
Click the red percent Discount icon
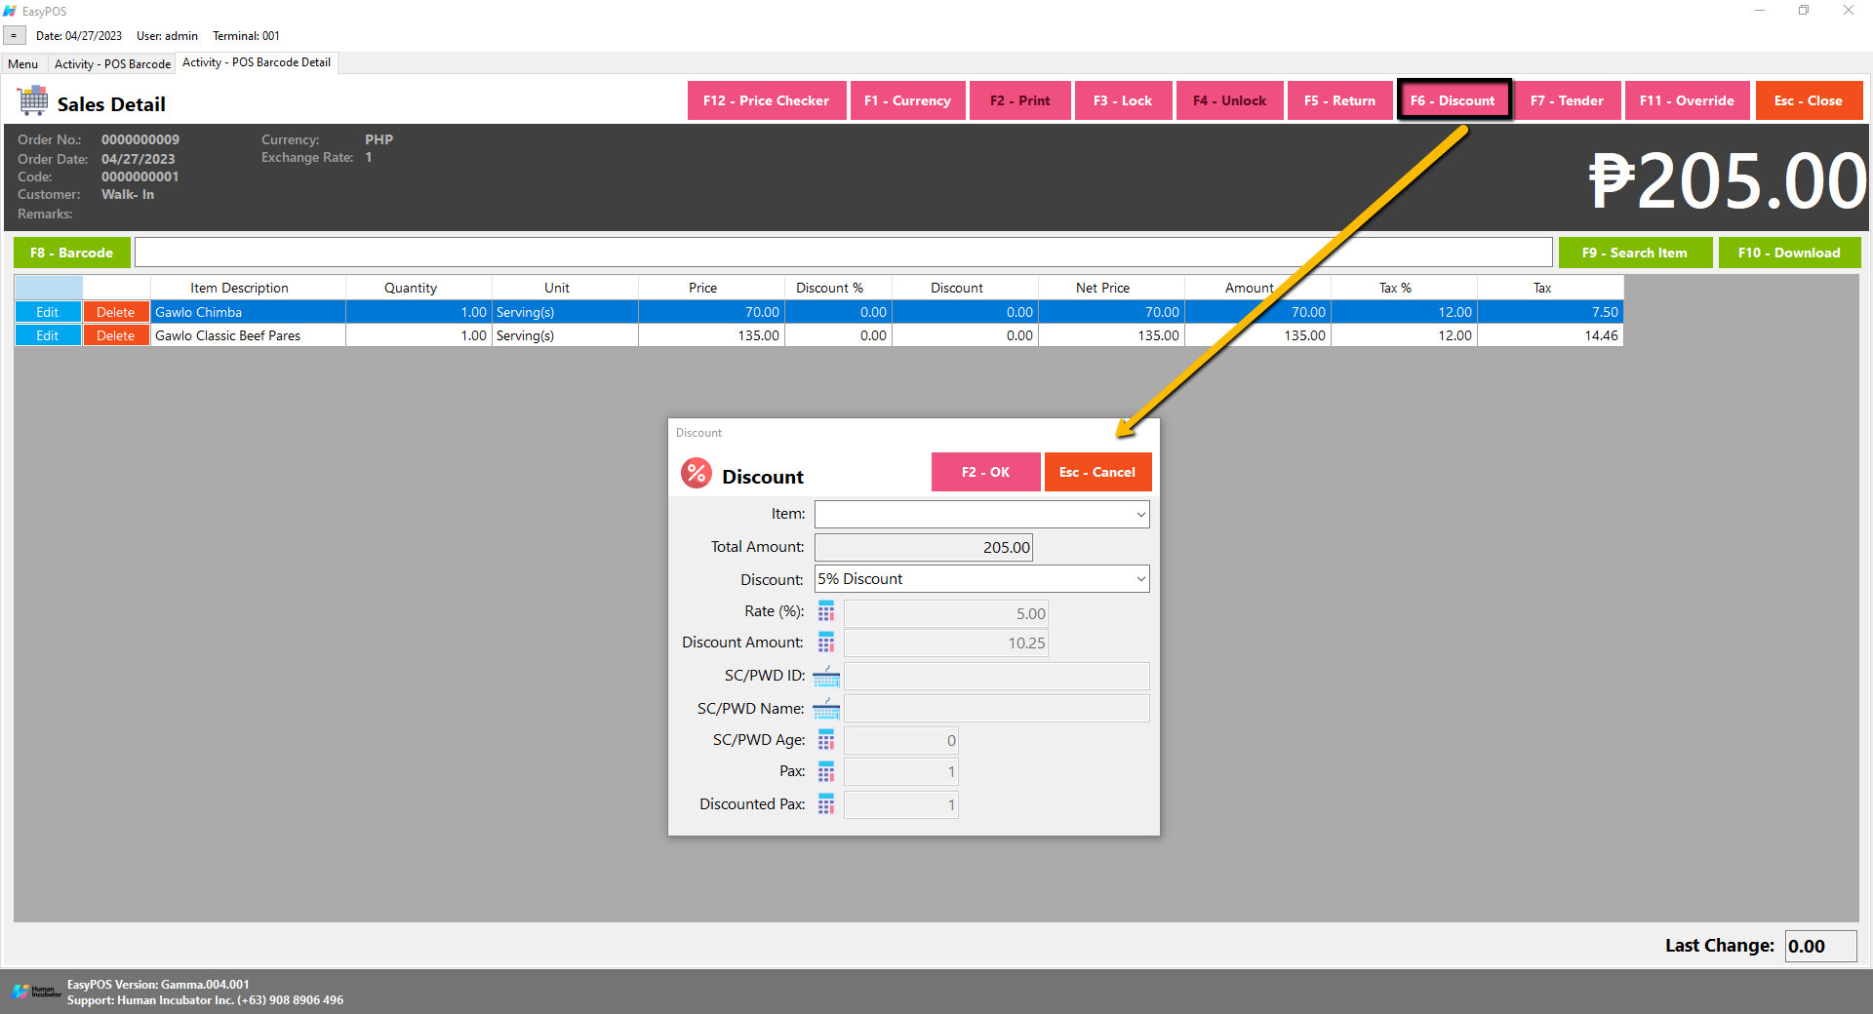point(696,474)
